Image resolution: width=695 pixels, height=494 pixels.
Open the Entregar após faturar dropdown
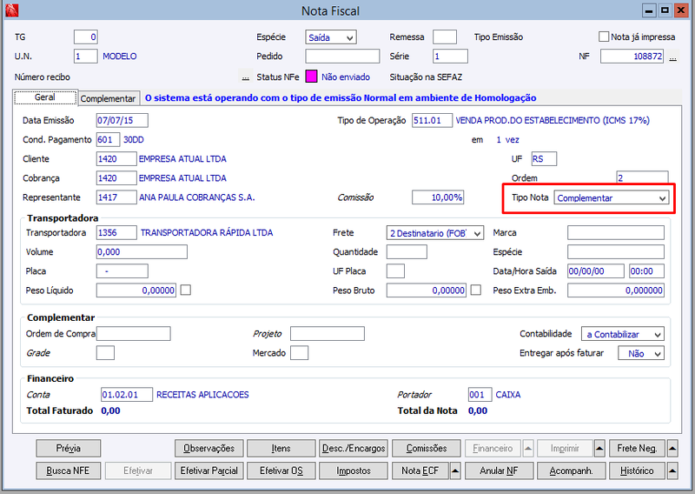click(641, 353)
